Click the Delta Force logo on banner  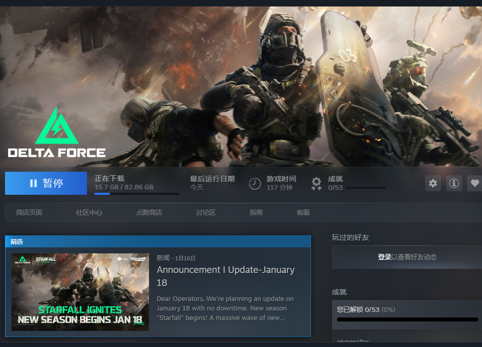[x=56, y=133]
